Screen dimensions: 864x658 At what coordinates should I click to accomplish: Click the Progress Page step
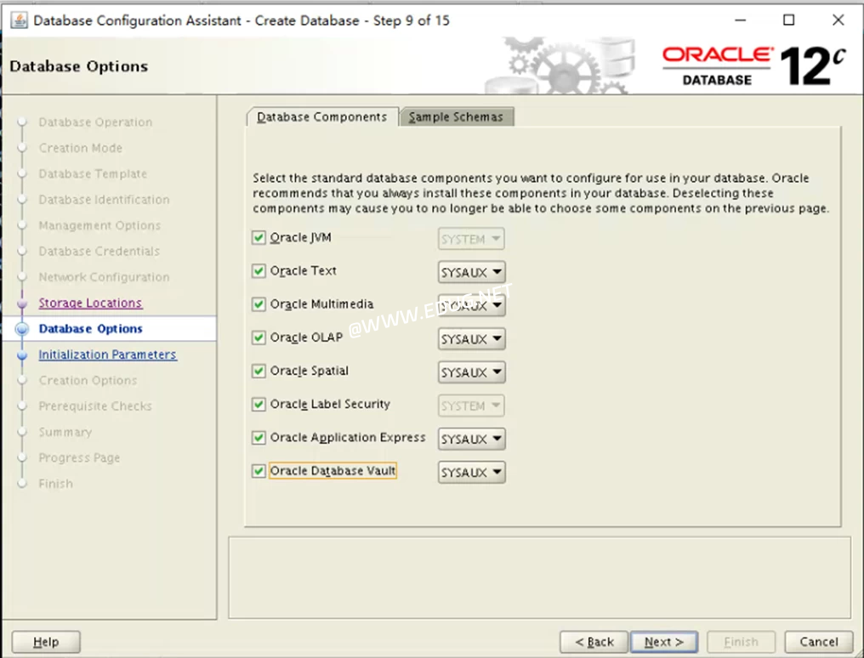pos(79,458)
